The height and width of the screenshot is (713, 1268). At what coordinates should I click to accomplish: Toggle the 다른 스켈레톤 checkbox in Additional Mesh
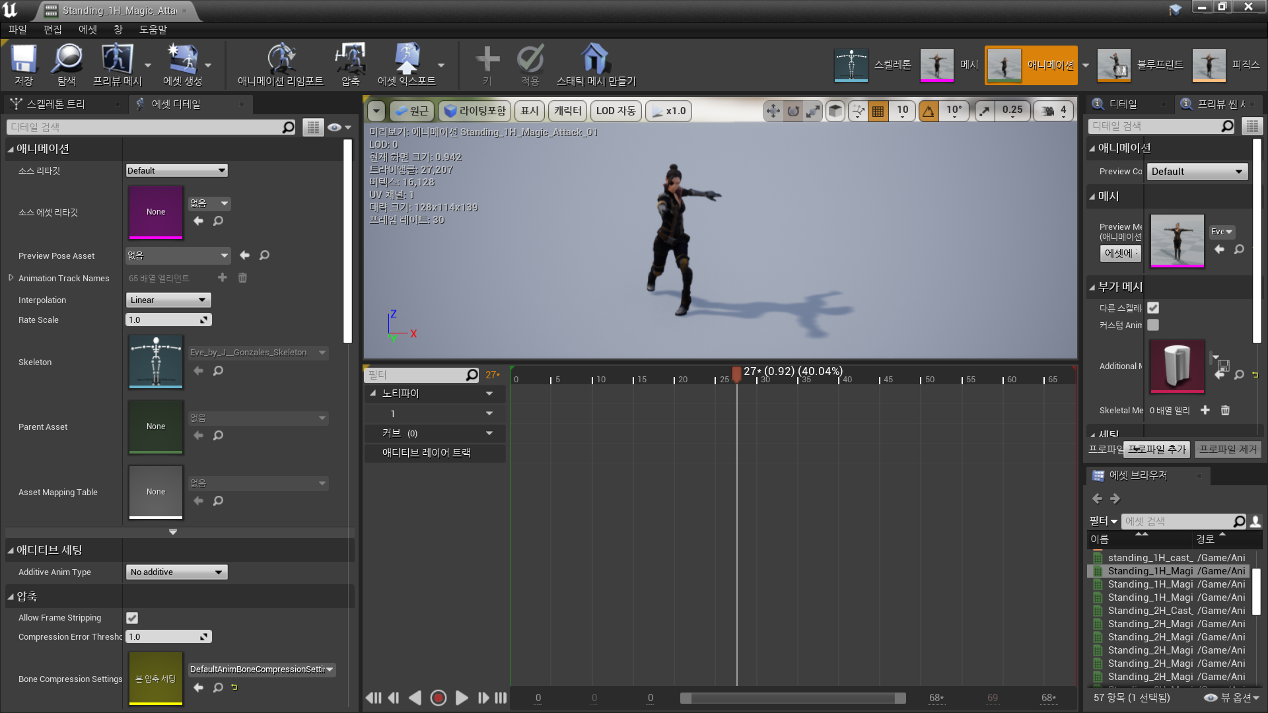1153,308
